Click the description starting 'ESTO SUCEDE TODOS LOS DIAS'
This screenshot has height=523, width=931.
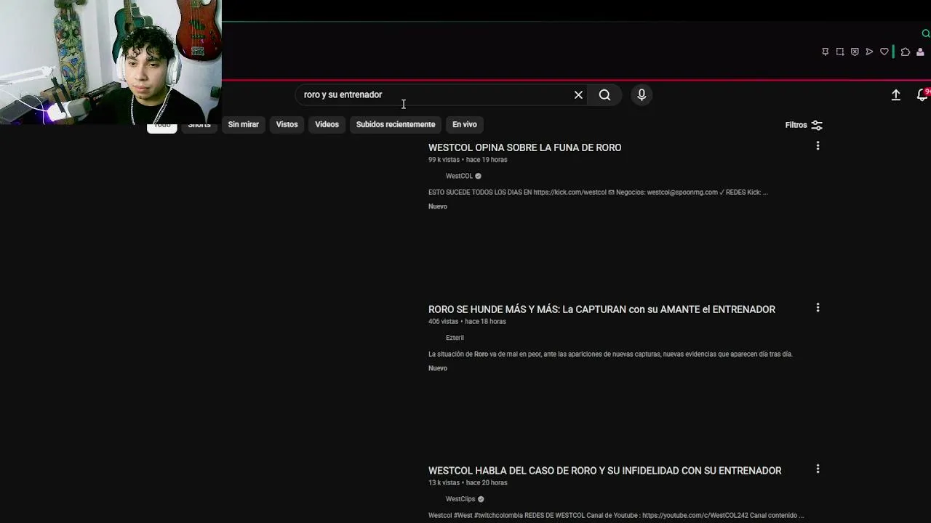[x=598, y=192]
